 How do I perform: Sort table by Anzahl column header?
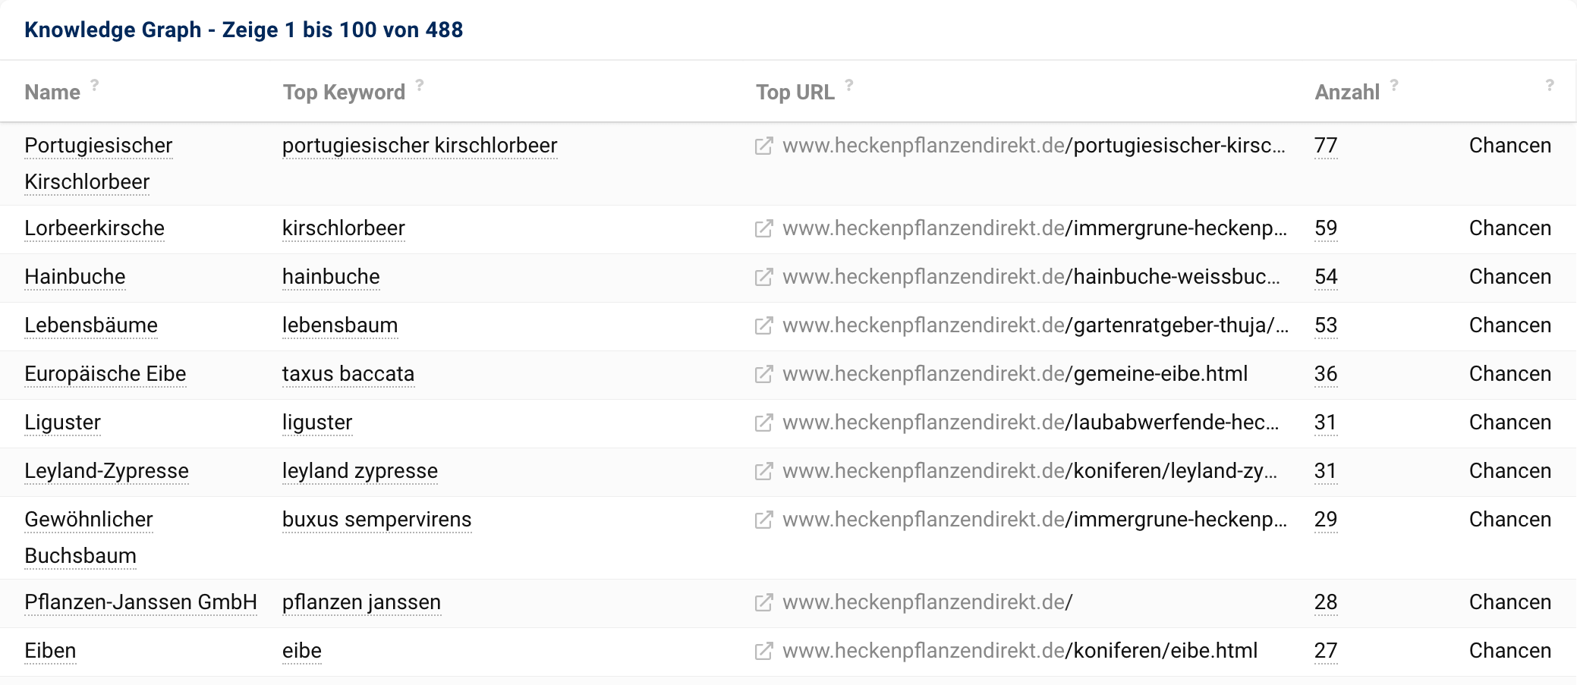coord(1346,93)
